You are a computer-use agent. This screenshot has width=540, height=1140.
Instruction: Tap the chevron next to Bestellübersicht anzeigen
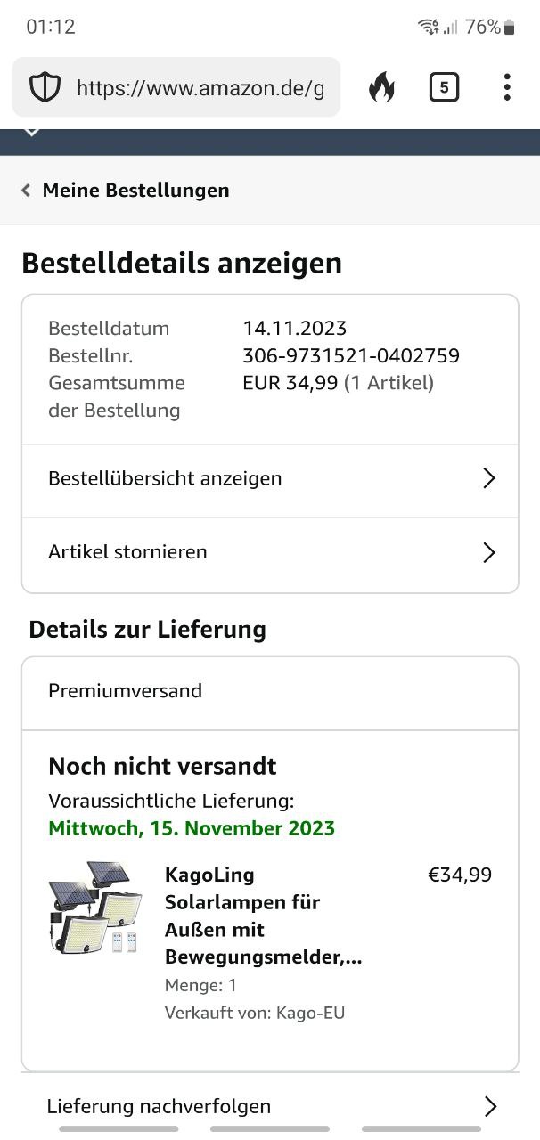pyautogui.click(x=488, y=478)
